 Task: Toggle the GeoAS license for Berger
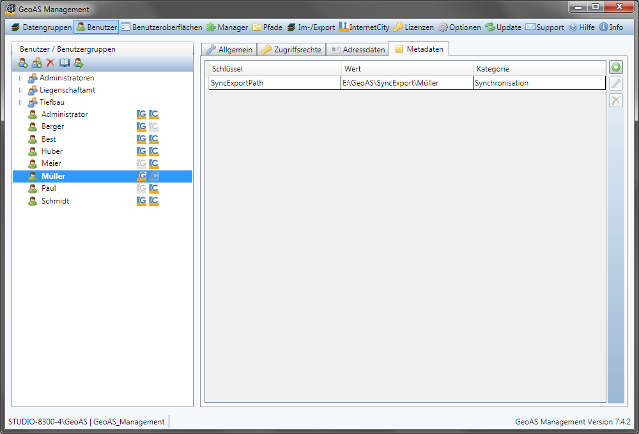point(142,126)
